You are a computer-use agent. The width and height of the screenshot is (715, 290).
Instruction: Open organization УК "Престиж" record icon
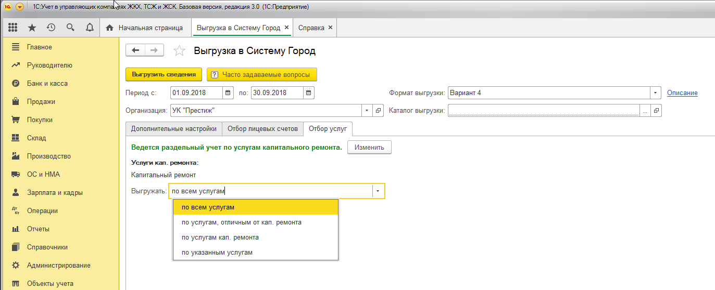(379, 111)
